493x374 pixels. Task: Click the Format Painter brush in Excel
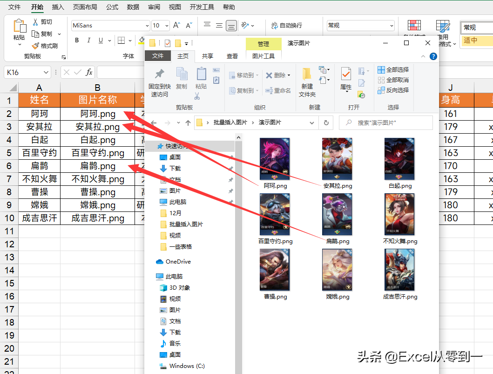pyautogui.click(x=35, y=46)
